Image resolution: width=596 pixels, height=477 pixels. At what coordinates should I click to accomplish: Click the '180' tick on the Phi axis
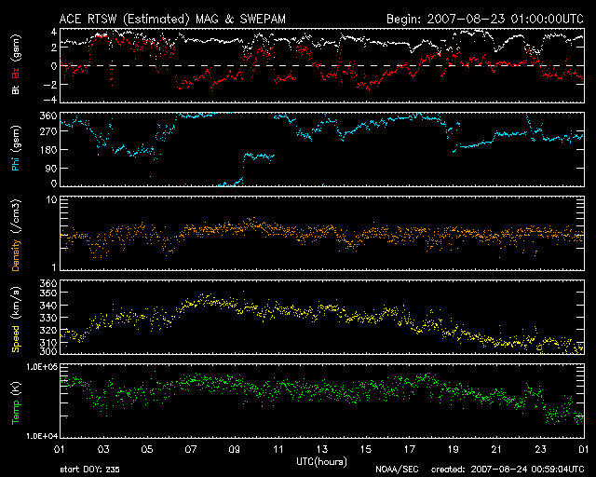pos(48,150)
